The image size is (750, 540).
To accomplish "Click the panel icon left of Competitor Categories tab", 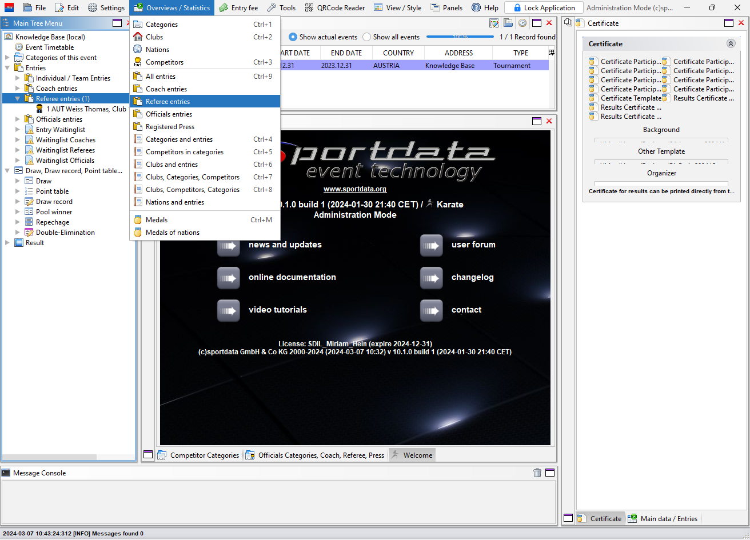I will click(x=148, y=455).
